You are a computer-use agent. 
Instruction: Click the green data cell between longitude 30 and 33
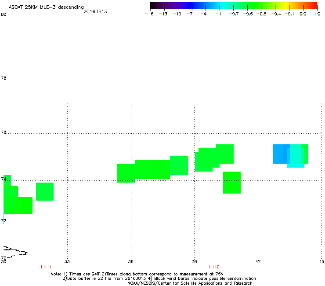[45, 191]
